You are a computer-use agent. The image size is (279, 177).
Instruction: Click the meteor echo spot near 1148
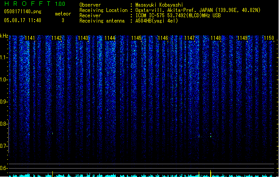(211, 135)
